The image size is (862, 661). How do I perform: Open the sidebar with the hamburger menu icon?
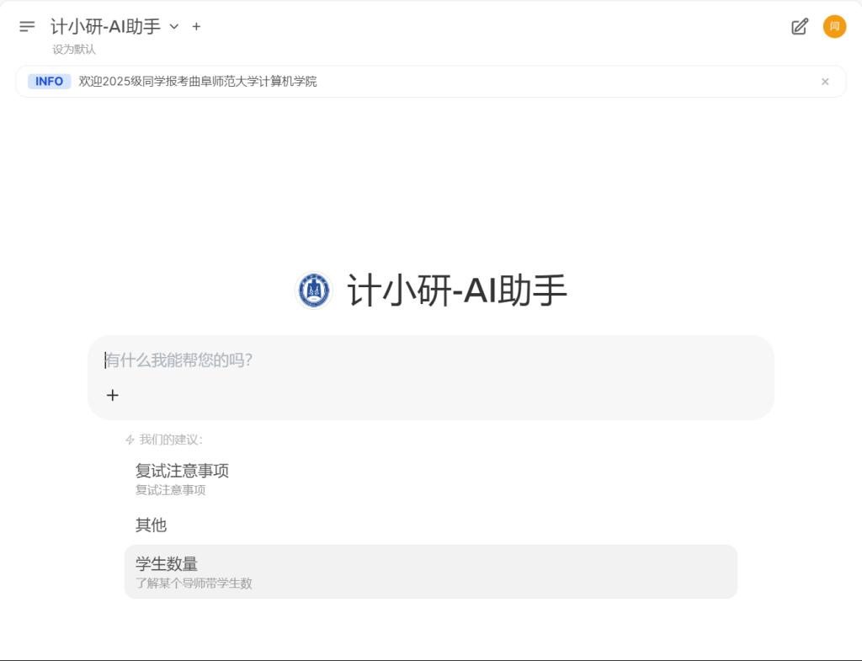pyautogui.click(x=27, y=26)
